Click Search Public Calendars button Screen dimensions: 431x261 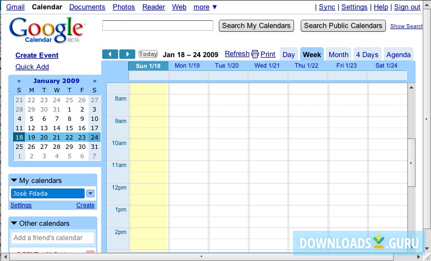coord(343,26)
